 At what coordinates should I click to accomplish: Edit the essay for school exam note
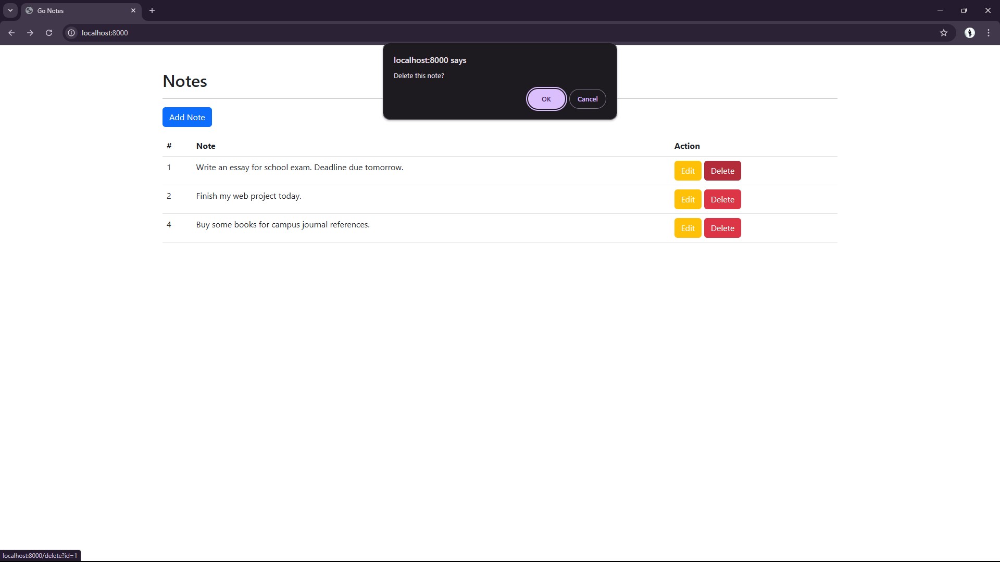(687, 171)
